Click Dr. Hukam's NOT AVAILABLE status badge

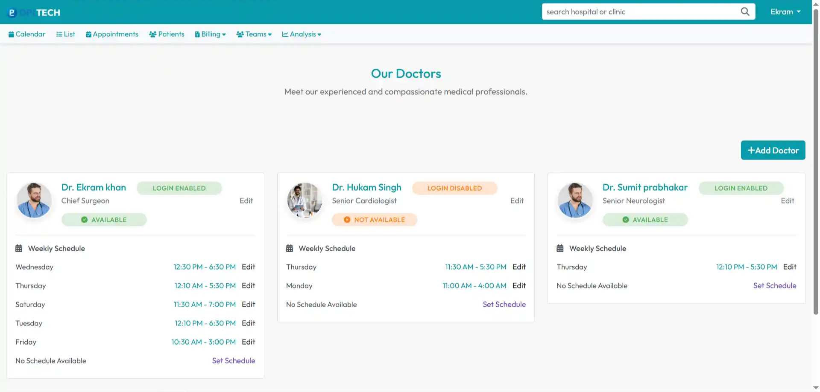click(375, 220)
